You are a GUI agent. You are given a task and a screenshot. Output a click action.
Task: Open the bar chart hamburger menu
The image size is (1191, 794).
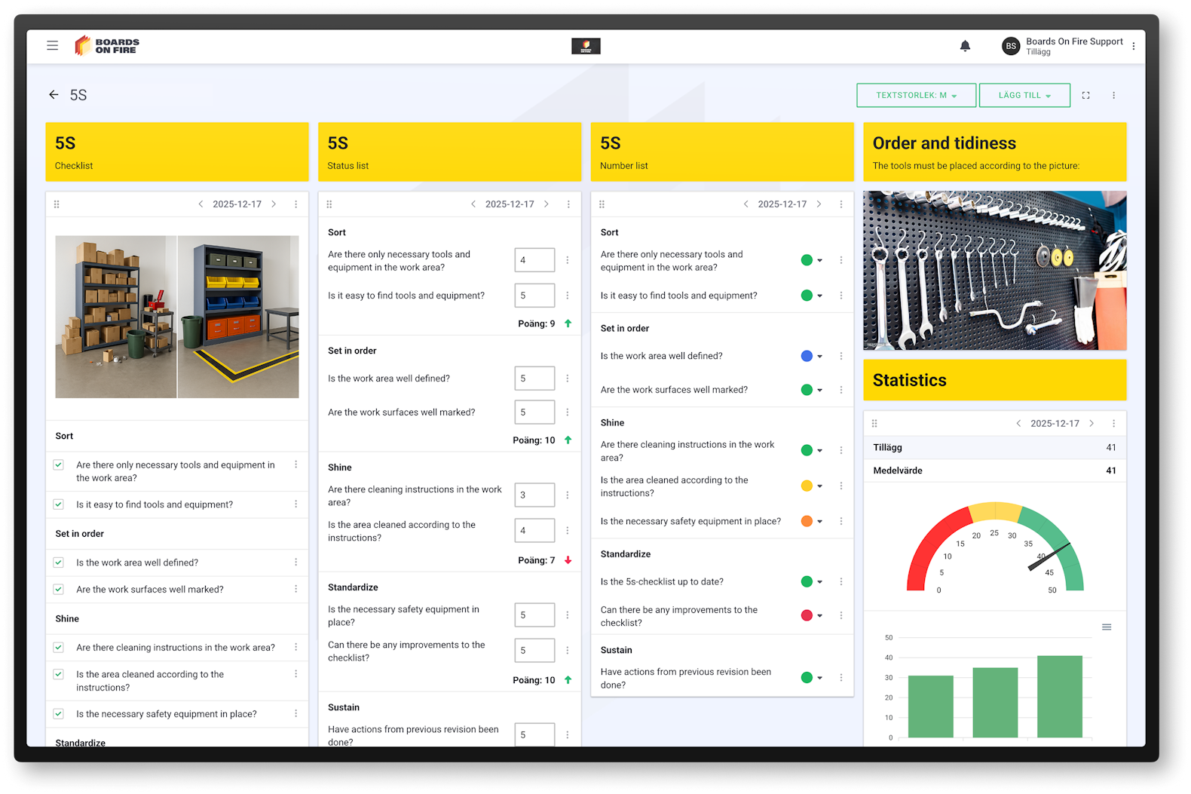1107,627
